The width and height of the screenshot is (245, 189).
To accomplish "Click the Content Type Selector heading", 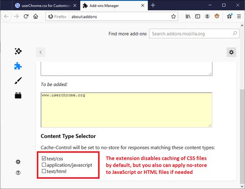I will pos(68,136).
